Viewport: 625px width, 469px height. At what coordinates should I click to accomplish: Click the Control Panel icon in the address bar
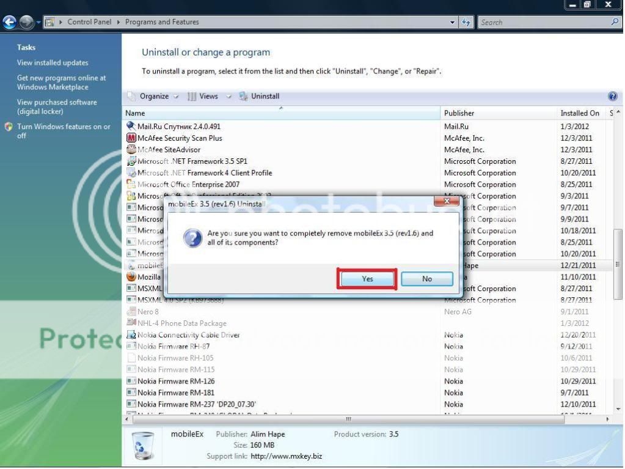pos(49,23)
